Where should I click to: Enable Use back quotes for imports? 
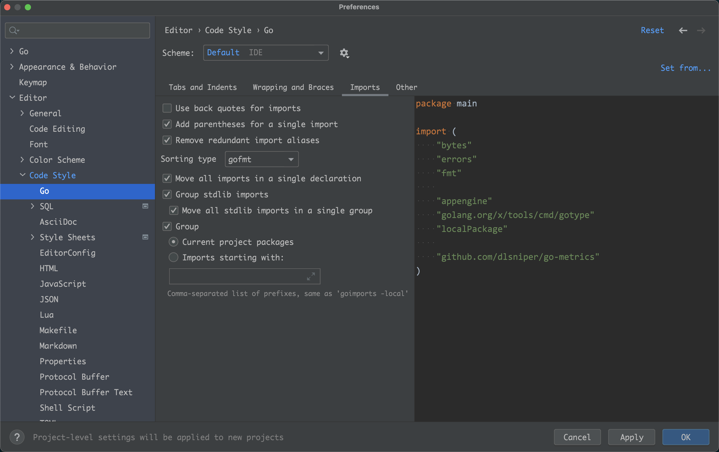(167, 108)
